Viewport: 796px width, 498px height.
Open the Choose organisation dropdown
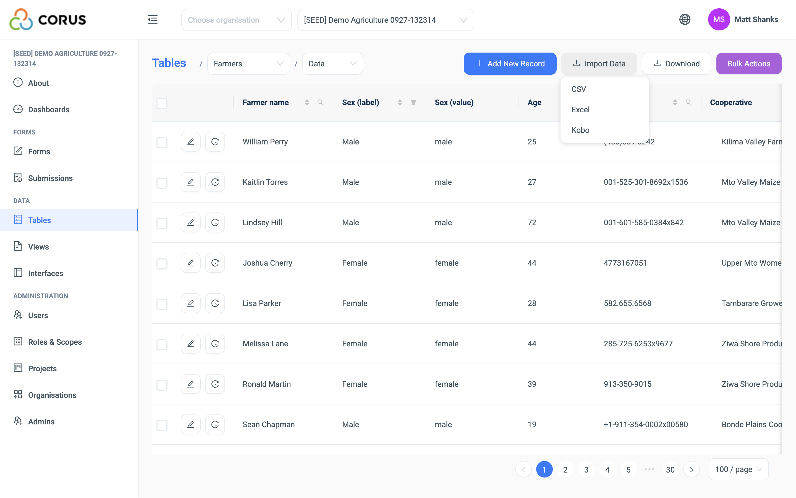tap(236, 20)
